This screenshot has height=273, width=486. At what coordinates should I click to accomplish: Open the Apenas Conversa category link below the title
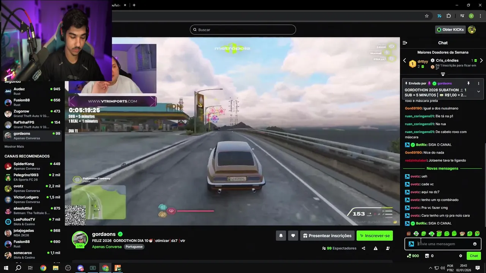click(107, 246)
